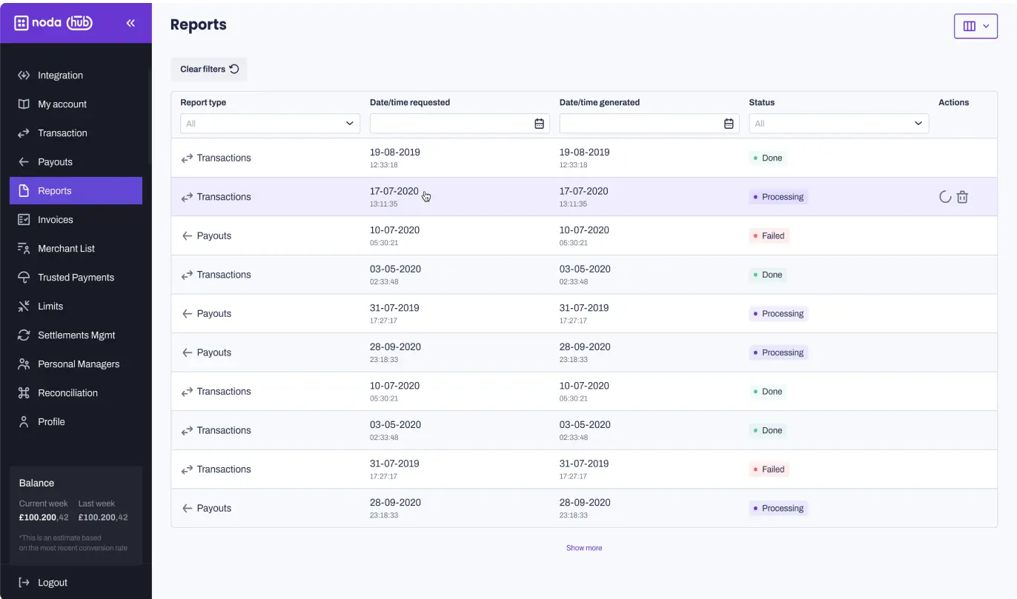The width and height of the screenshot is (1017, 599).
Task: Click the My account book icon
Action: point(24,104)
